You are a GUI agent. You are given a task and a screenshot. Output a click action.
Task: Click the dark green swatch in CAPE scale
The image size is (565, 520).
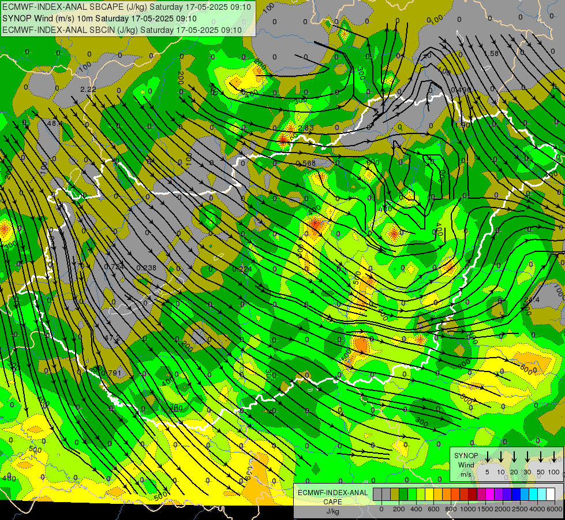403,494
